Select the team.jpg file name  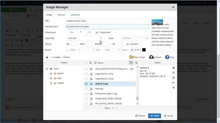(x=99, y=89)
